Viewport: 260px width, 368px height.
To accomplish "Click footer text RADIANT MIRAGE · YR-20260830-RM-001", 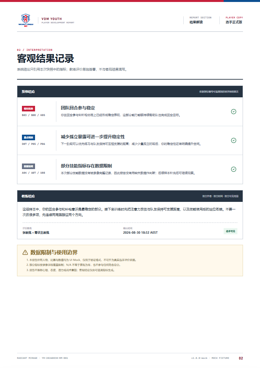I will click(x=43, y=358).
